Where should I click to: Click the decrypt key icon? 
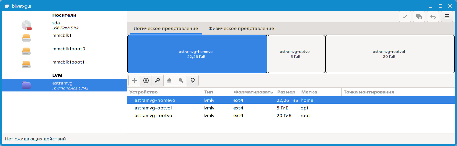[x=181, y=80]
